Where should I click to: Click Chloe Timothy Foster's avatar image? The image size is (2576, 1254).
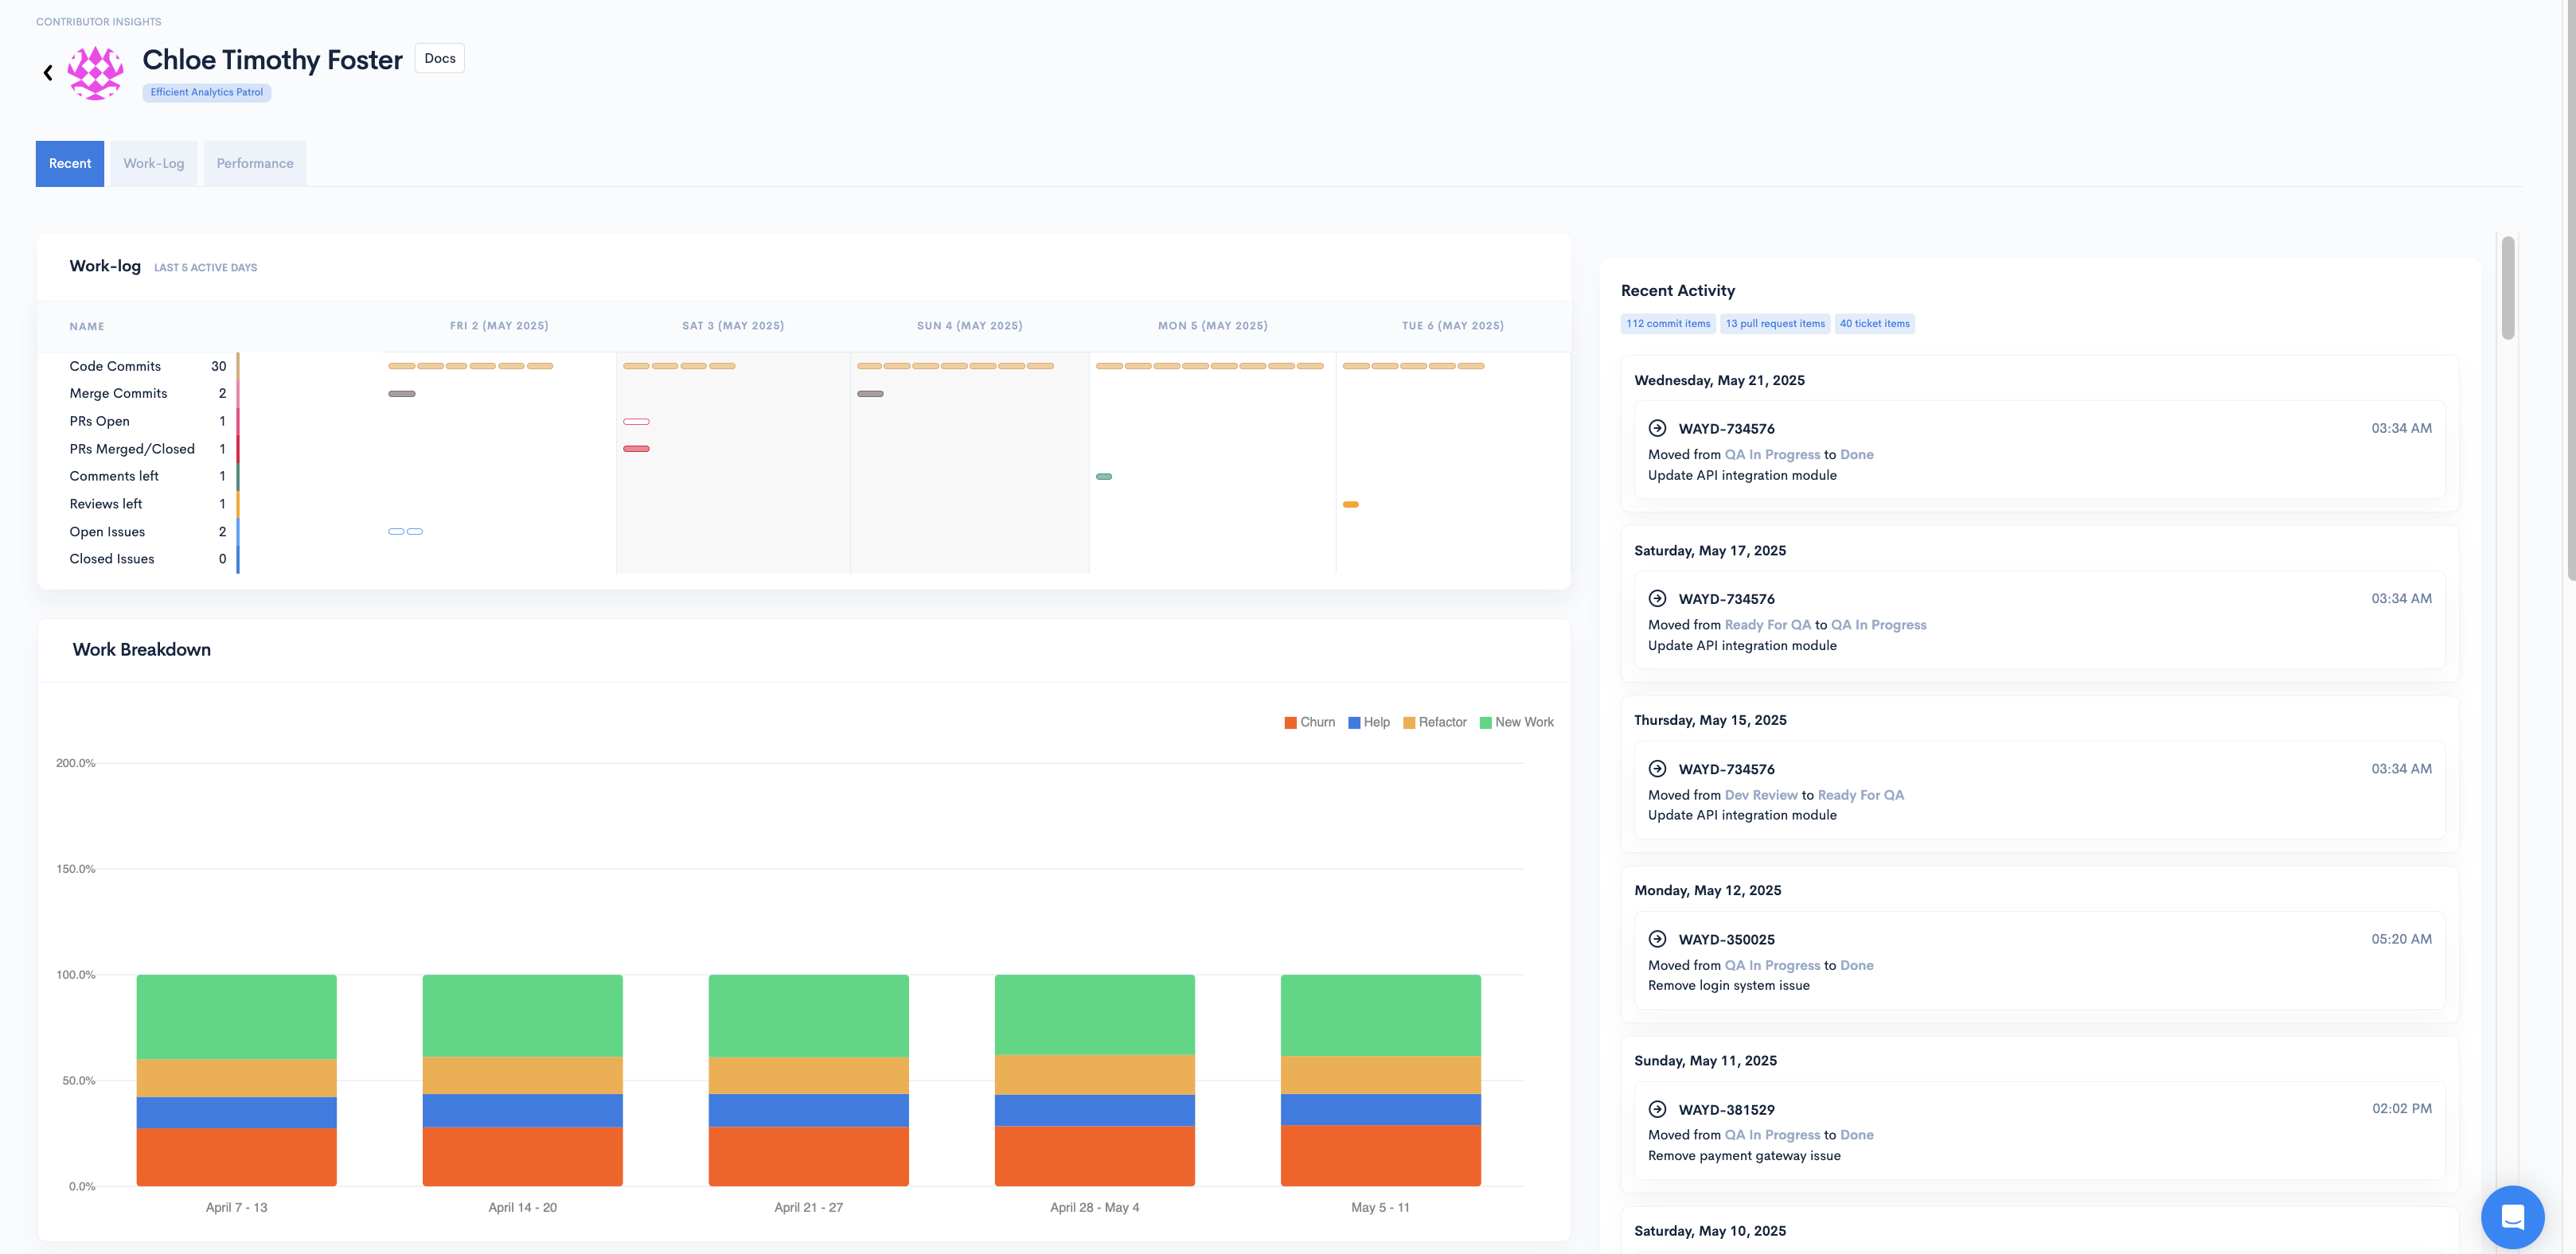click(96, 72)
